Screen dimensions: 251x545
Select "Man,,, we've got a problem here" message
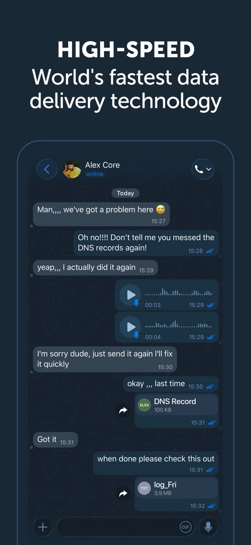101,214
